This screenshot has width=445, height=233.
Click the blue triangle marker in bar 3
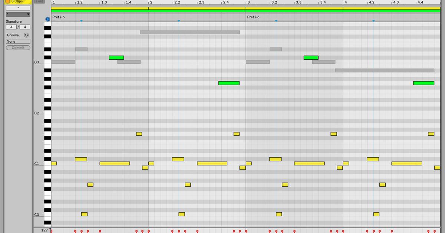pyautogui.click(x=276, y=21)
